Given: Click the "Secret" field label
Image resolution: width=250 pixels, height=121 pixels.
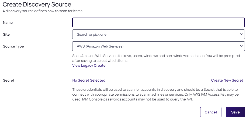Looking at the screenshot, I should pyautogui.click(x=9, y=80).
